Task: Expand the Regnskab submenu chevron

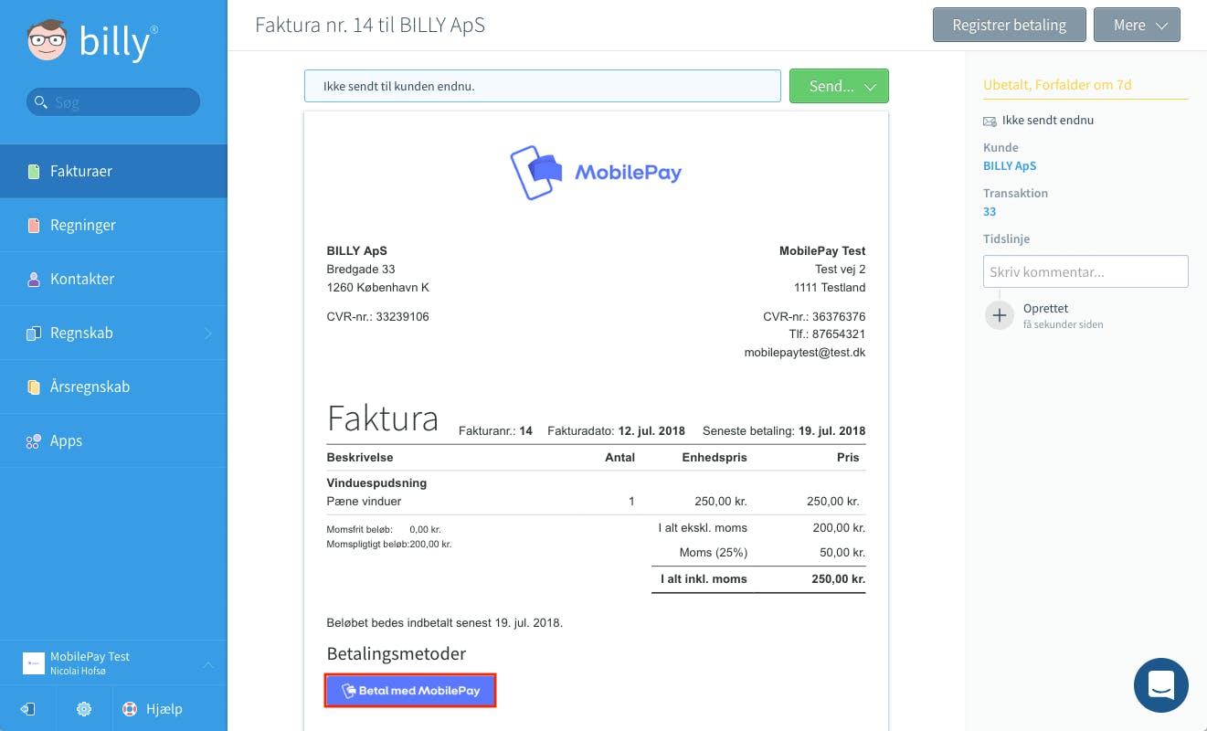Action: 207,334
